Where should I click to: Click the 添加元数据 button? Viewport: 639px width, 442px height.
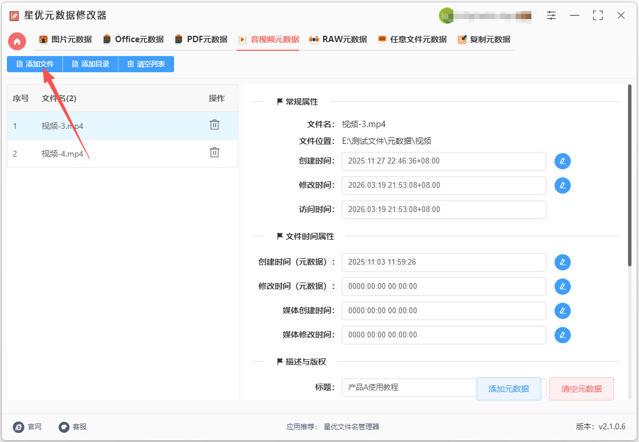(508, 389)
